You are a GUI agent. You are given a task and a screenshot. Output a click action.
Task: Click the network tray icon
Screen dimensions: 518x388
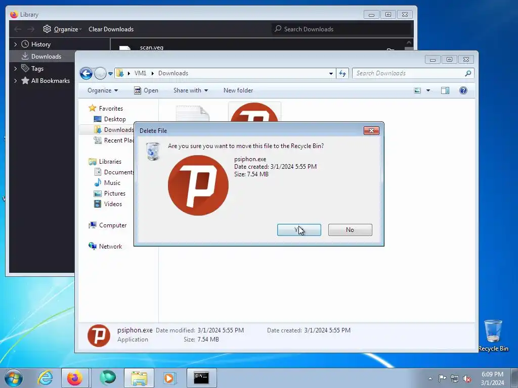[x=455, y=378]
